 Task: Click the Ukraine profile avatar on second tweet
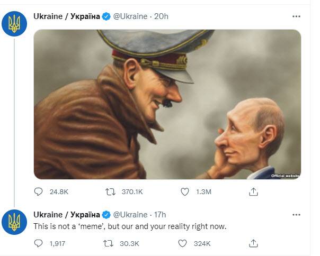pos(14,222)
